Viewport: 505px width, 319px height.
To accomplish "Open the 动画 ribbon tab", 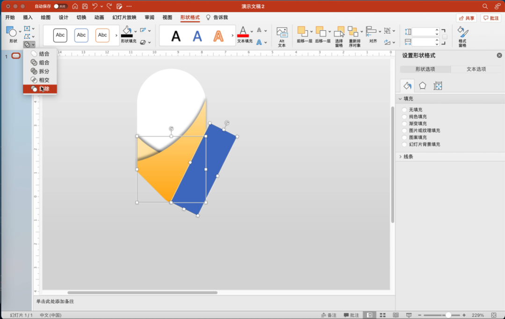I will click(99, 17).
